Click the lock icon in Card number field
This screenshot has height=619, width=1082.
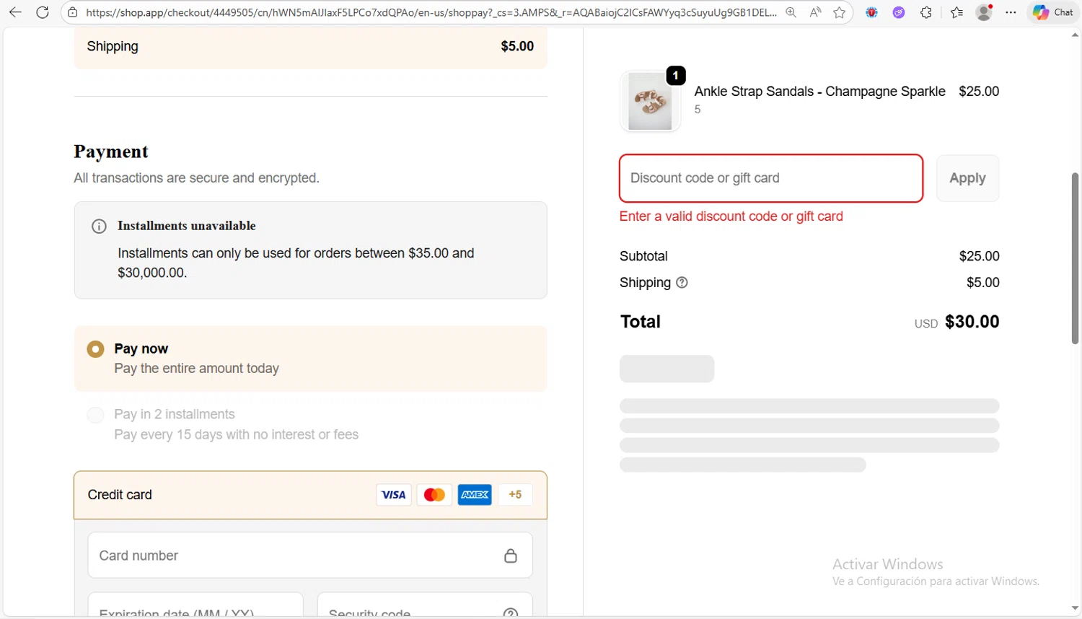511,556
